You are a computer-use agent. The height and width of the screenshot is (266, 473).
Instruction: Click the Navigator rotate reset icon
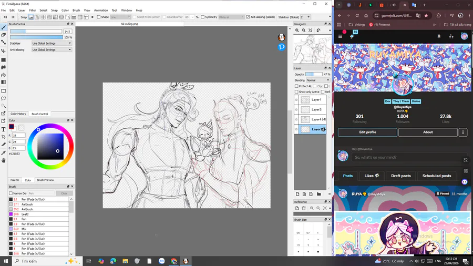(318, 30)
